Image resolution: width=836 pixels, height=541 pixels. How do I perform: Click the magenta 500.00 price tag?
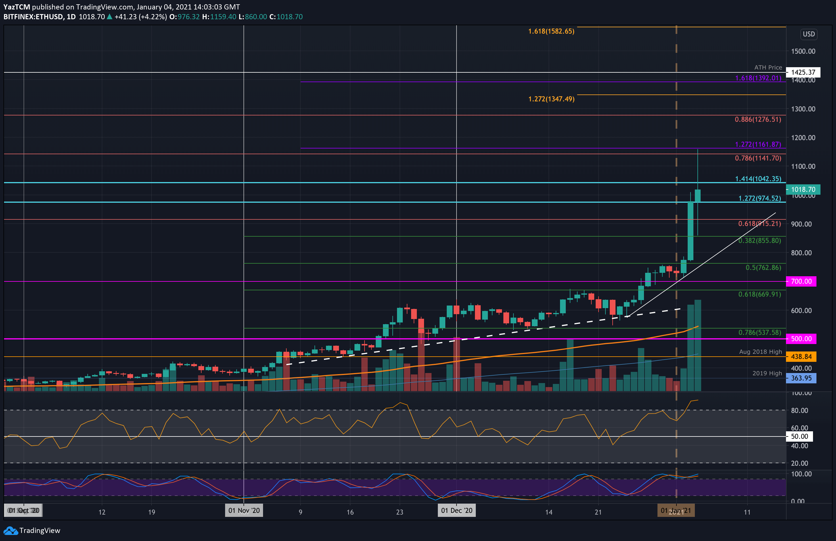click(x=801, y=339)
